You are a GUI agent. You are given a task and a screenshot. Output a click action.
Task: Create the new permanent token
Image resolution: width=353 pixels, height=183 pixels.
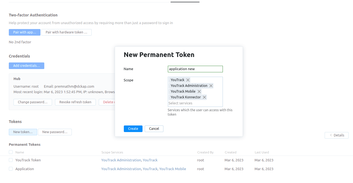coord(133,128)
